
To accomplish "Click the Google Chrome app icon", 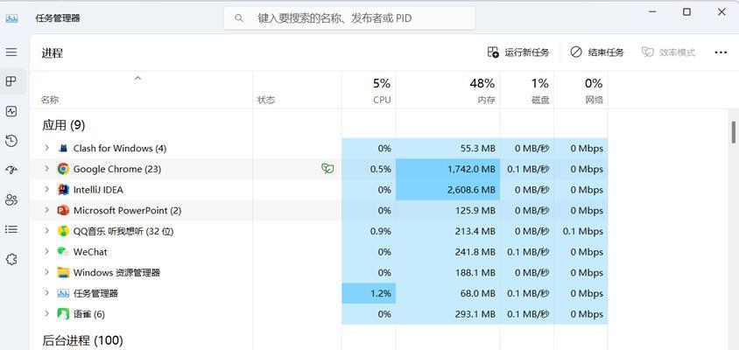I will (x=63, y=169).
